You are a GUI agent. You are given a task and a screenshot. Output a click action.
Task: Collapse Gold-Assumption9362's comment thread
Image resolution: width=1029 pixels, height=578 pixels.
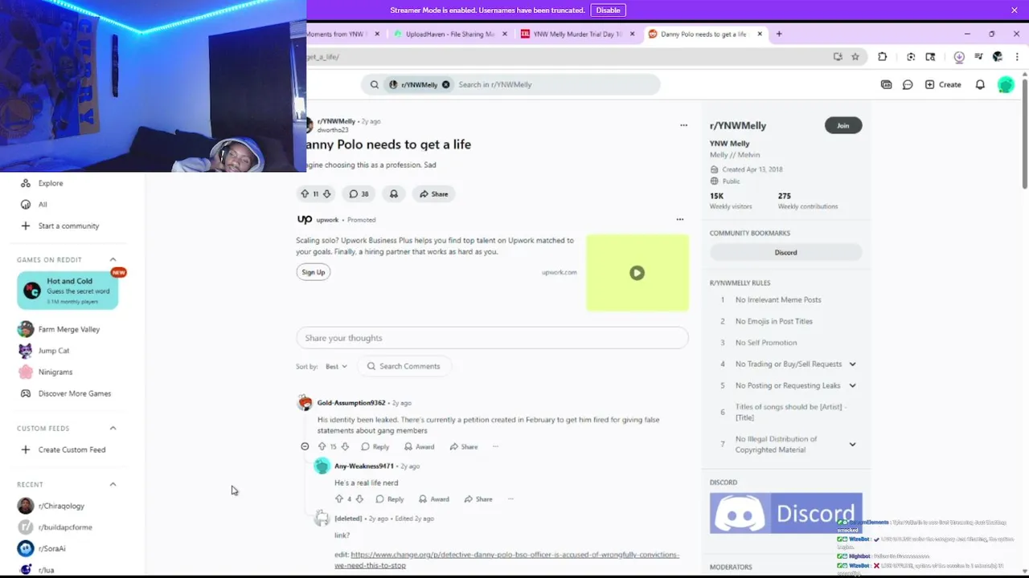click(305, 446)
